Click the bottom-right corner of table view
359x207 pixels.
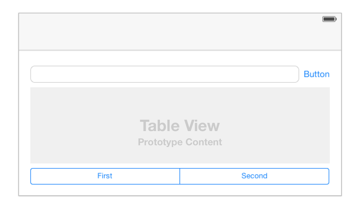pos(329,163)
